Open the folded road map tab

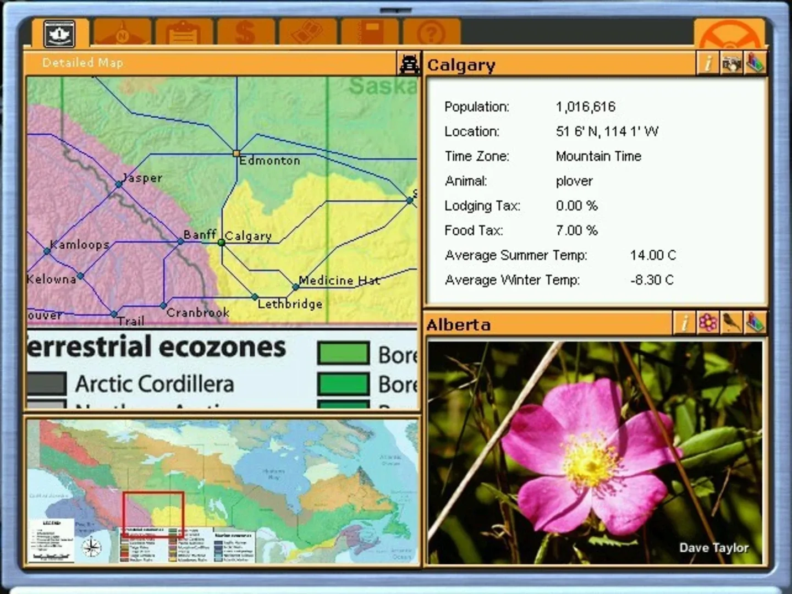(x=307, y=33)
